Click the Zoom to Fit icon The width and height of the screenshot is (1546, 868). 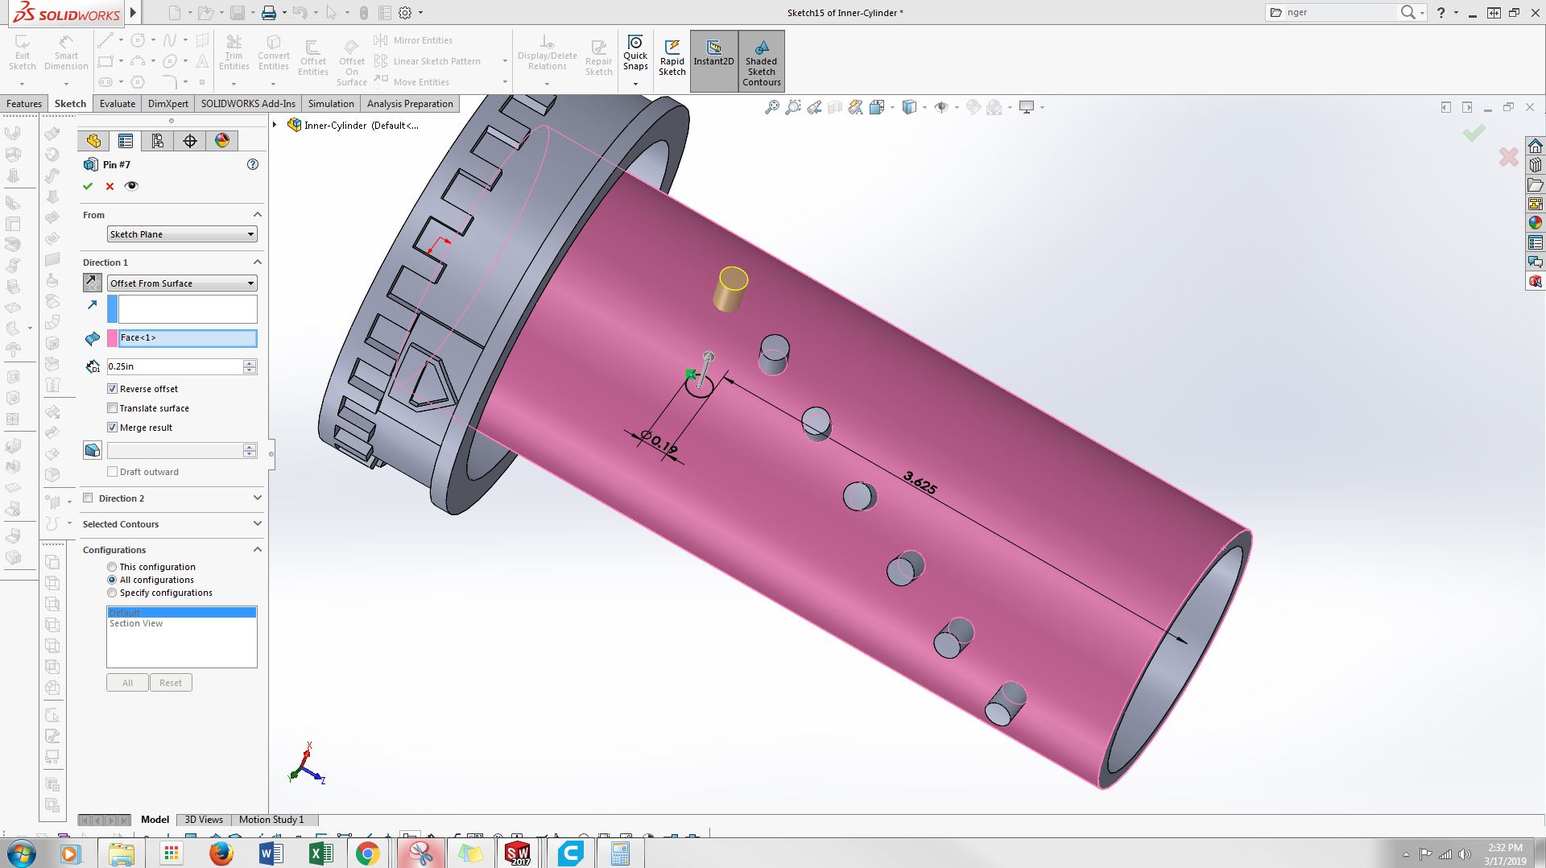pyautogui.click(x=771, y=107)
